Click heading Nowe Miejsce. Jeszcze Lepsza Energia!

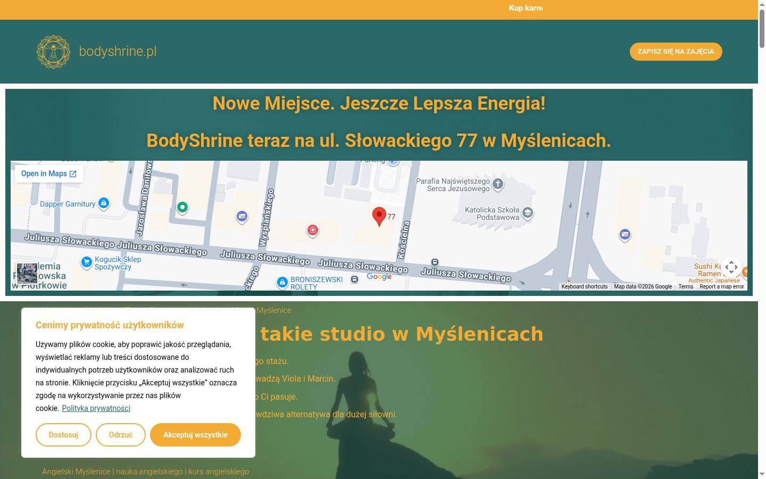point(379,103)
